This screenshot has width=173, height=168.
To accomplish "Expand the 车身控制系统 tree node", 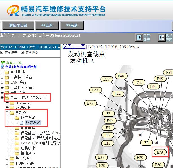I will pos(2,77).
